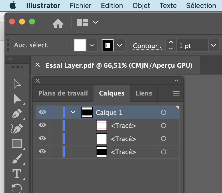Viewport: 222px width, 193px height.
Task: Select the Selection tool arrow
Action: coord(17,84)
